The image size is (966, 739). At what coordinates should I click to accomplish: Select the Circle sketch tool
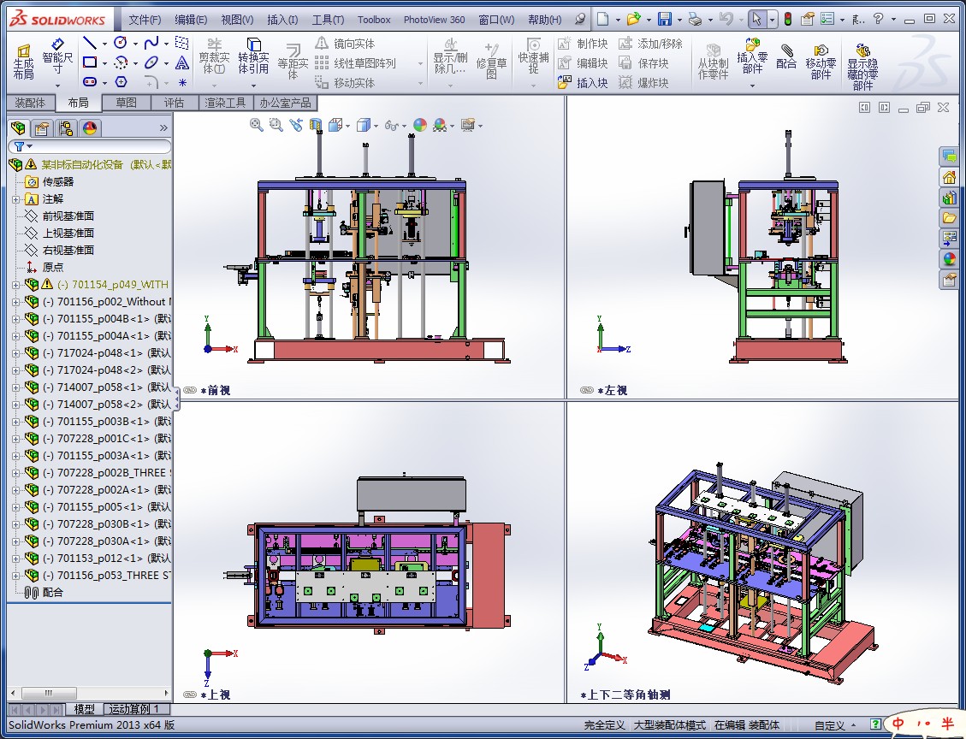[x=121, y=43]
